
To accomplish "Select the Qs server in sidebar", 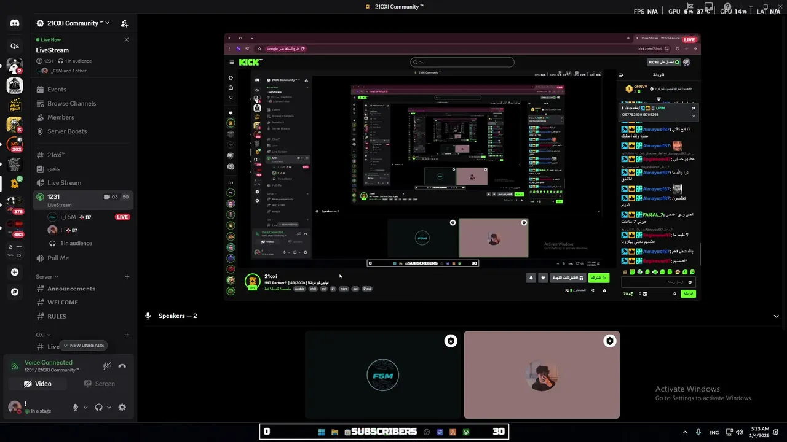I will 15,46.
